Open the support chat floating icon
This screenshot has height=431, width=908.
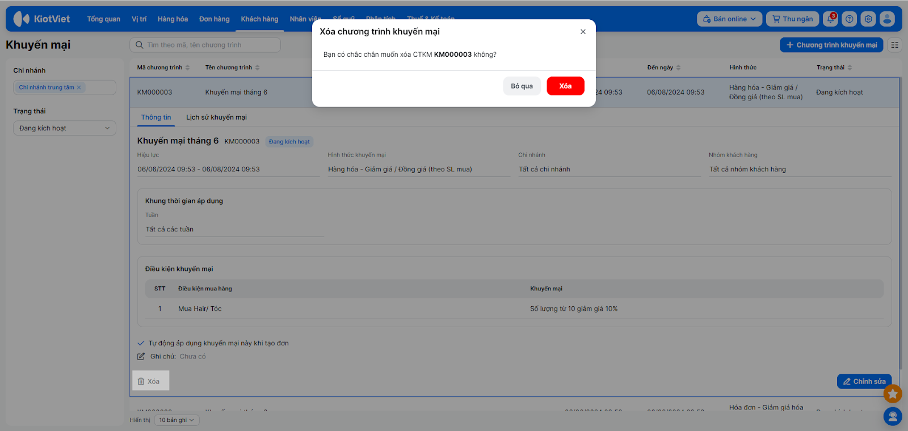893,417
